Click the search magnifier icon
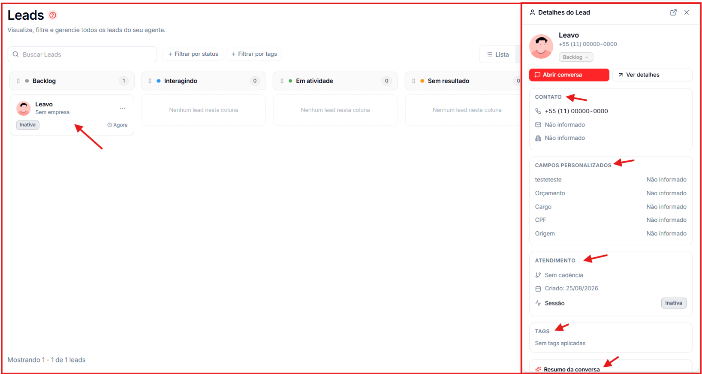 point(15,54)
